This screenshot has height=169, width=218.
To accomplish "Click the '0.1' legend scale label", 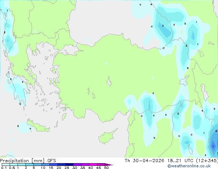I will coord(4,168).
